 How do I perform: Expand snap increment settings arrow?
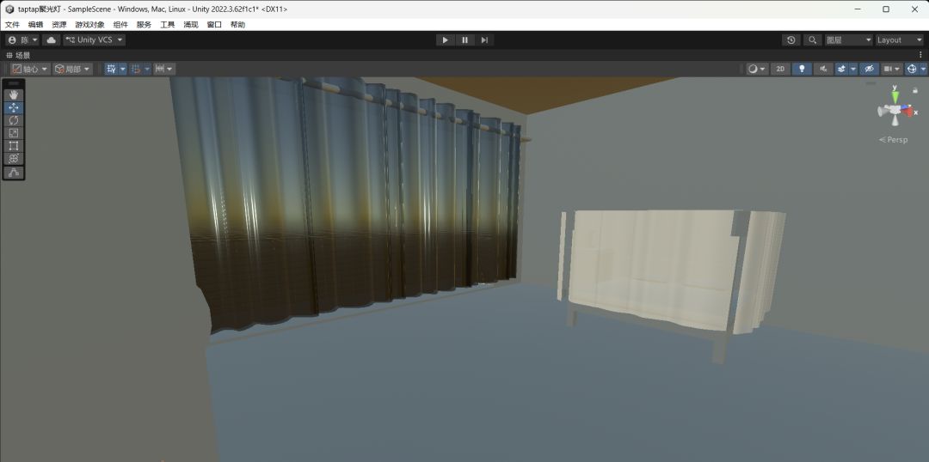coord(147,70)
